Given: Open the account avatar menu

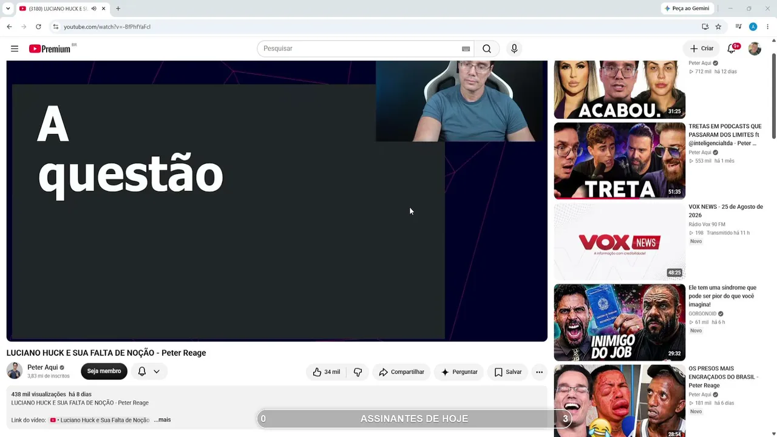Looking at the screenshot, I should 755,49.
